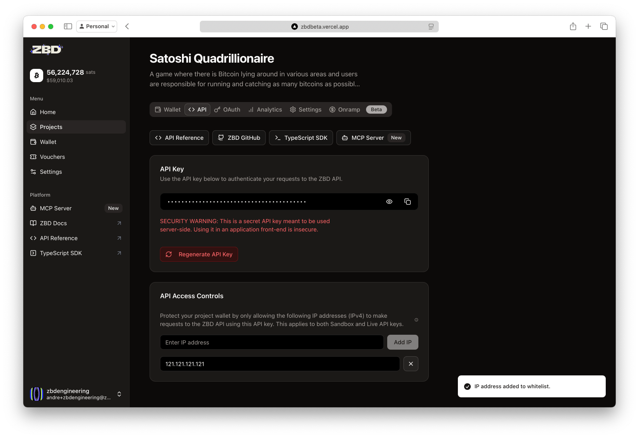639x438 pixels.
Task: Click the zbdengineering avatar image
Action: pyautogui.click(x=37, y=394)
